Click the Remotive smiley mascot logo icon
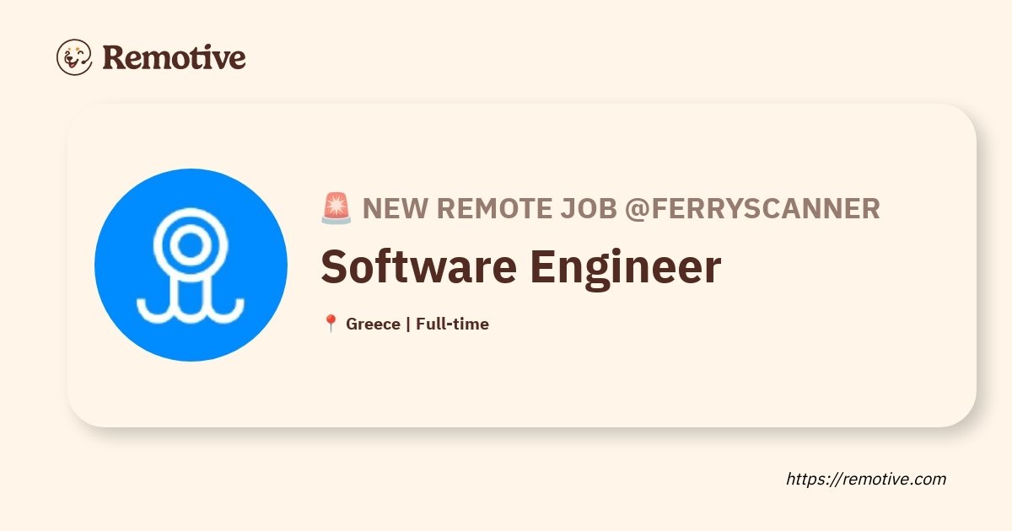The image size is (1012, 531). click(74, 57)
